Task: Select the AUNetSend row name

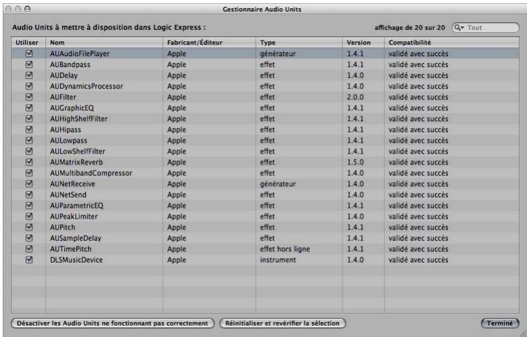Action: [x=68, y=195]
